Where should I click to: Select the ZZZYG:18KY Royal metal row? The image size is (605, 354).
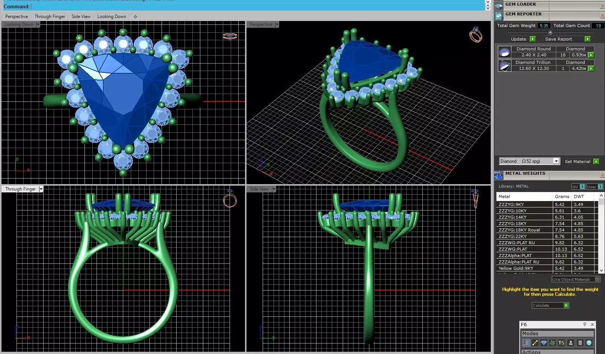tap(547, 230)
